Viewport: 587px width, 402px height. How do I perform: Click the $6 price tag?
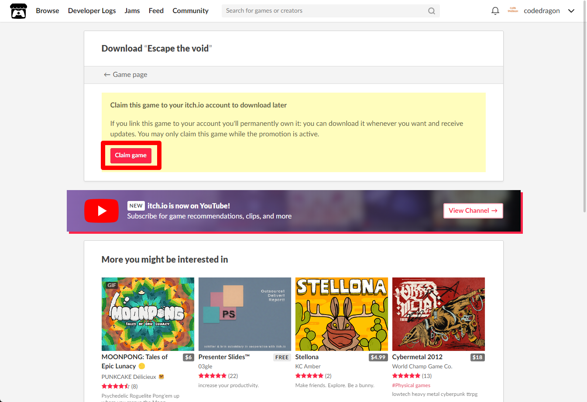click(x=189, y=357)
